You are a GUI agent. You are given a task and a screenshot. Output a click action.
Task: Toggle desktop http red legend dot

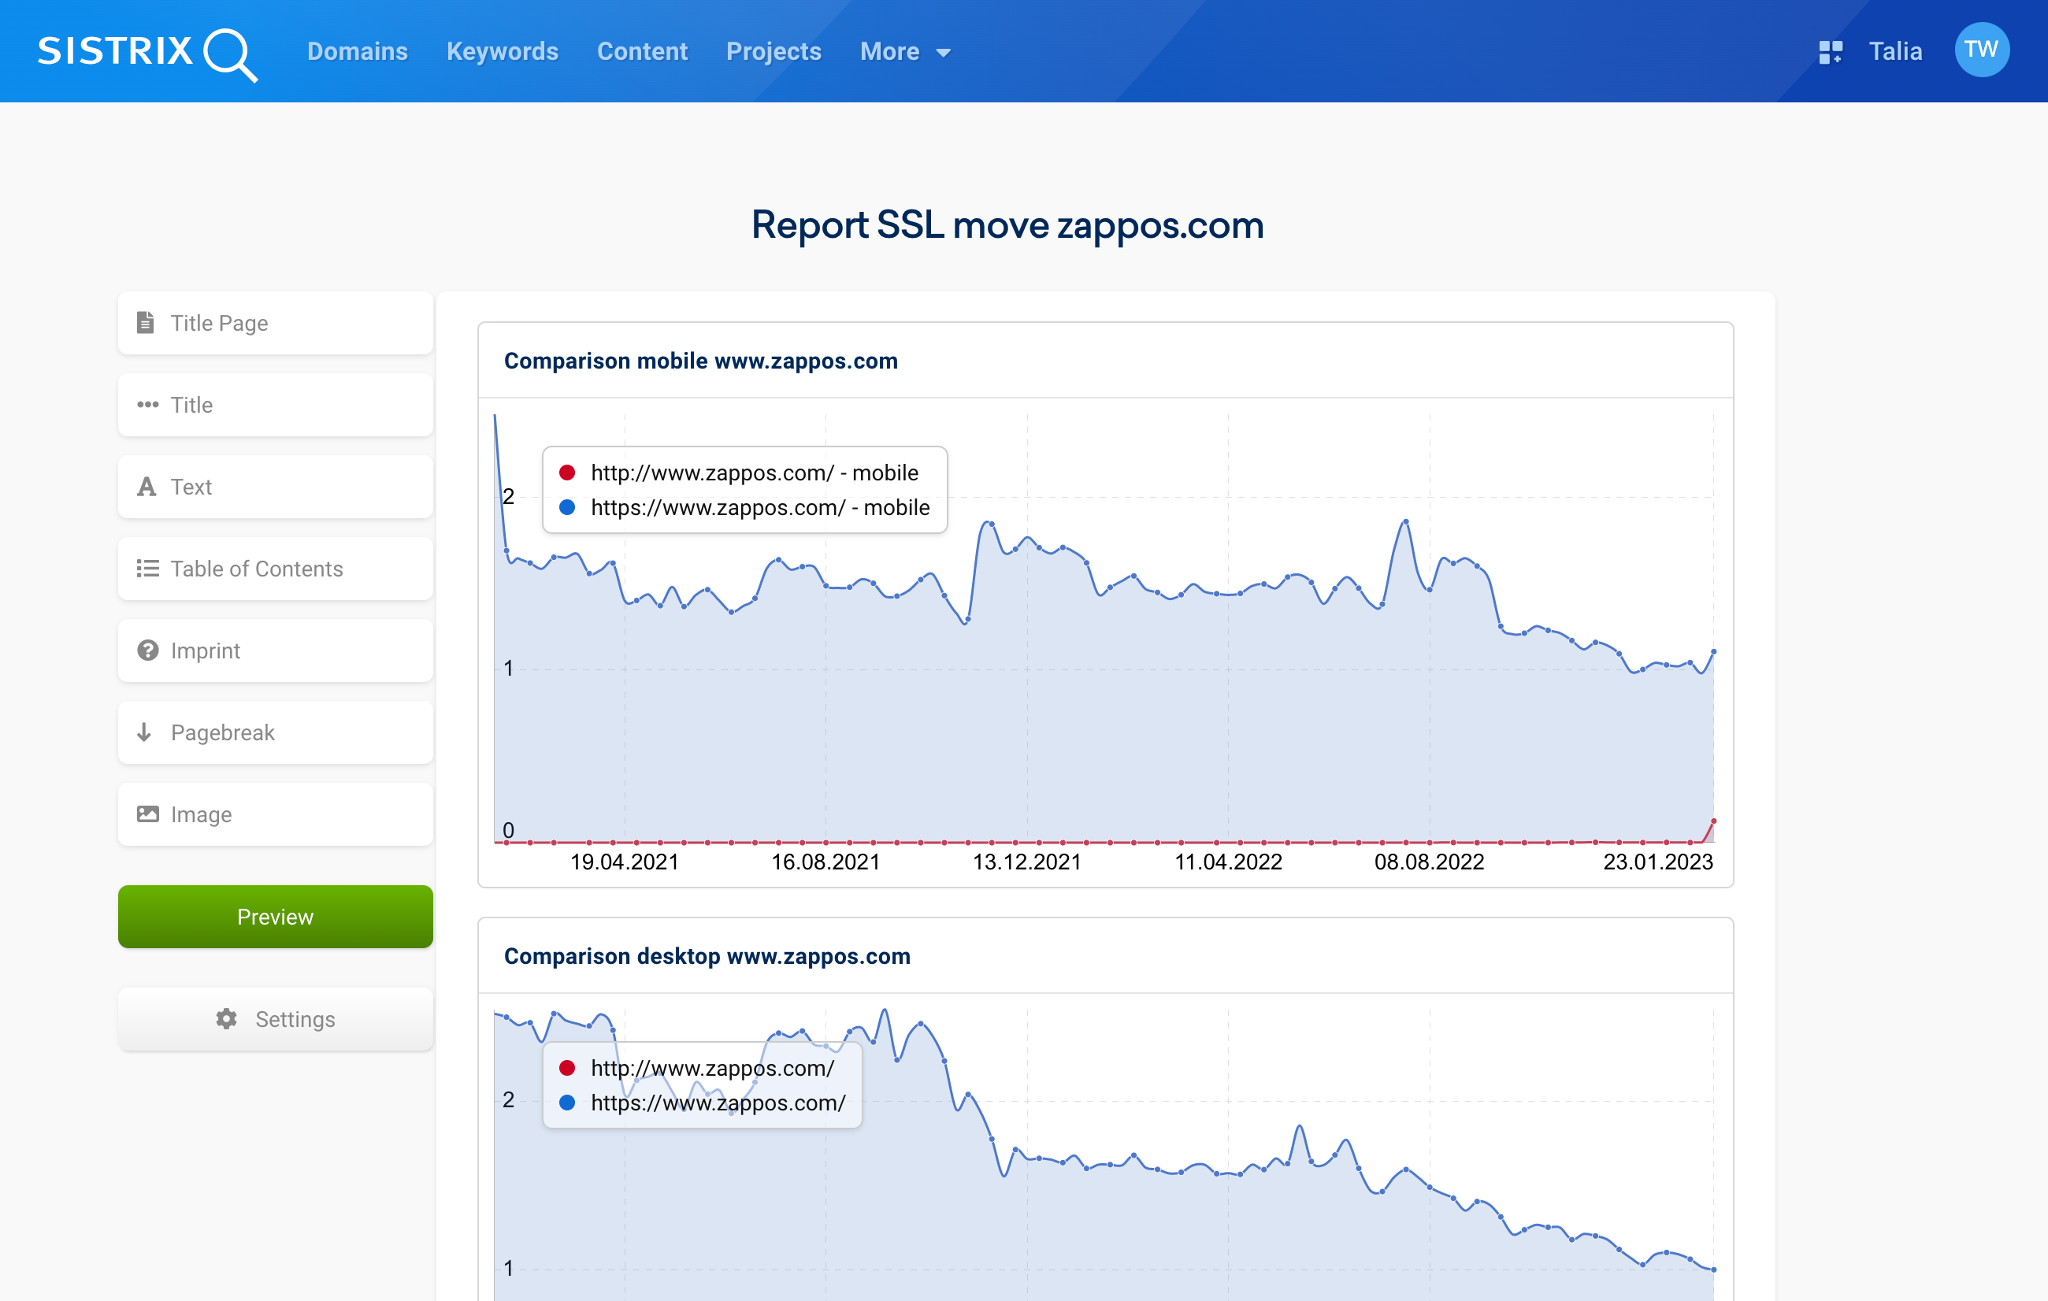click(x=567, y=1068)
